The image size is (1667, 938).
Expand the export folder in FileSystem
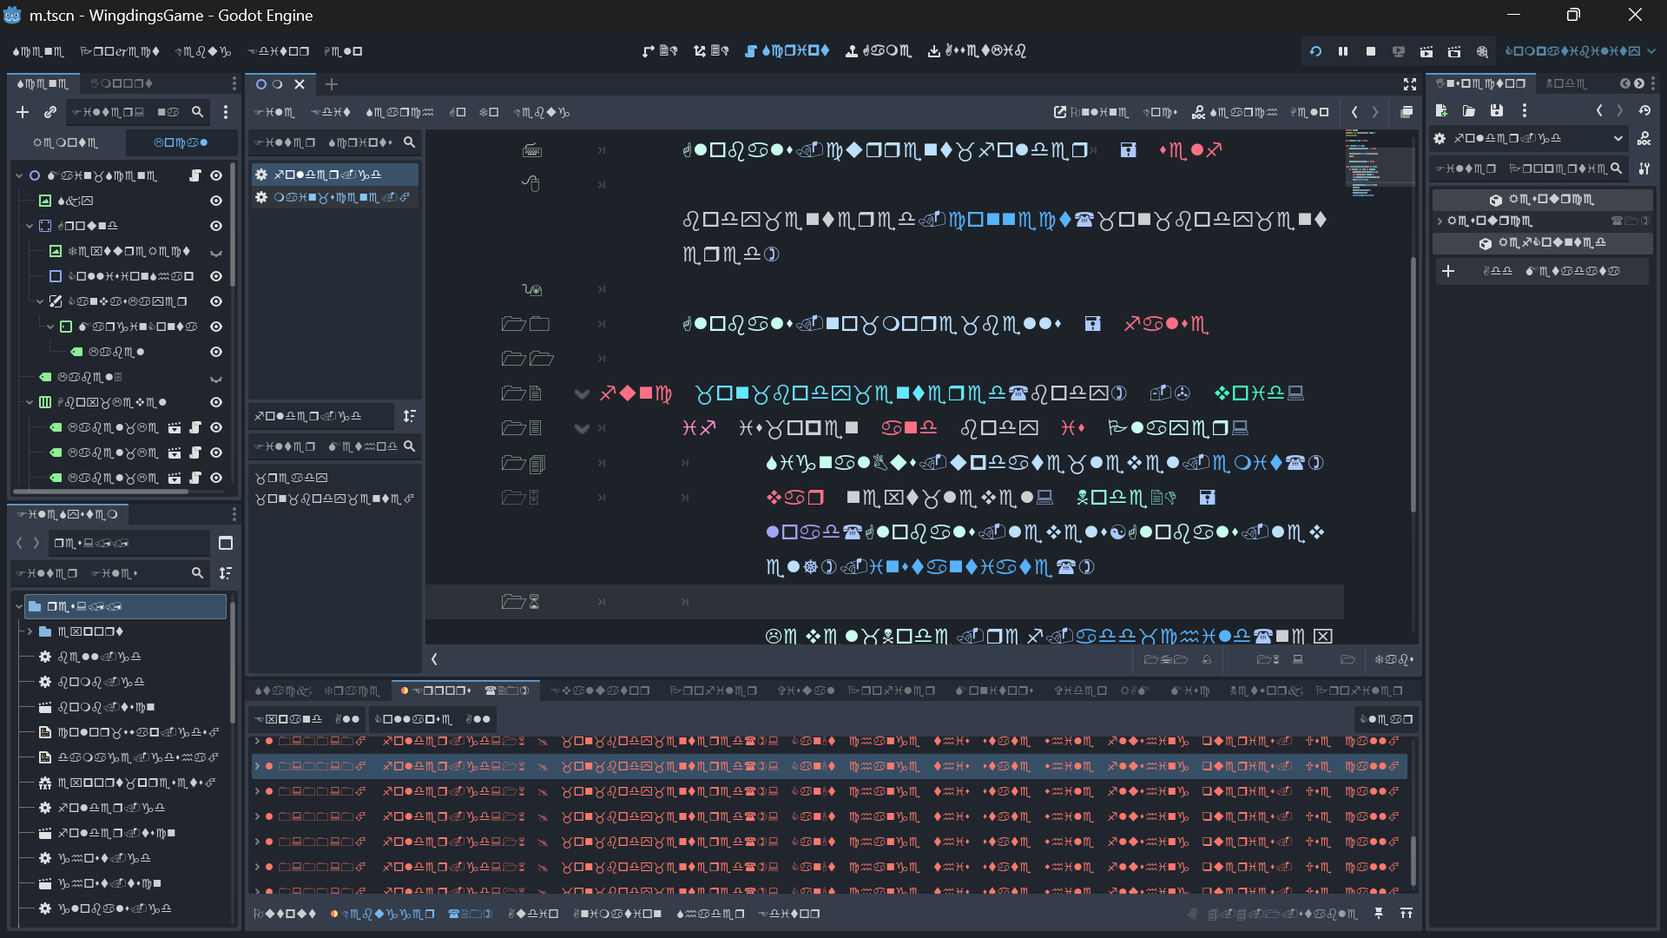[30, 631]
